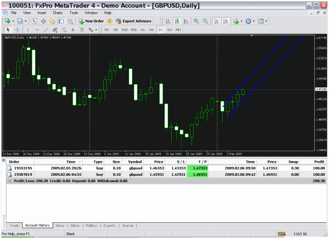Open the Market Watch window icon
Screen dimensions: 329x238
click(34, 21)
